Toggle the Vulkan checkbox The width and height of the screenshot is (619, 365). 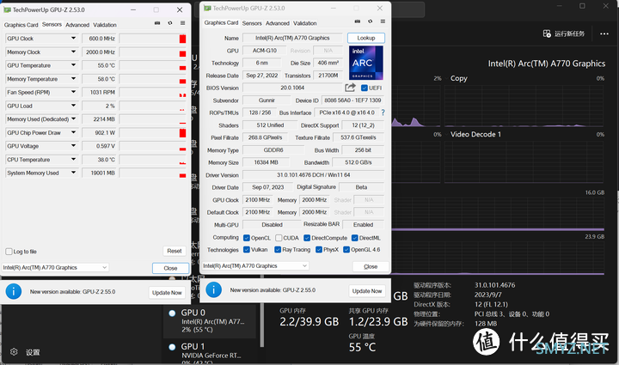(x=247, y=250)
